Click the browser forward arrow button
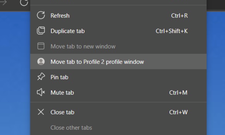Screen dimensions: 225x135 coord(3,2)
